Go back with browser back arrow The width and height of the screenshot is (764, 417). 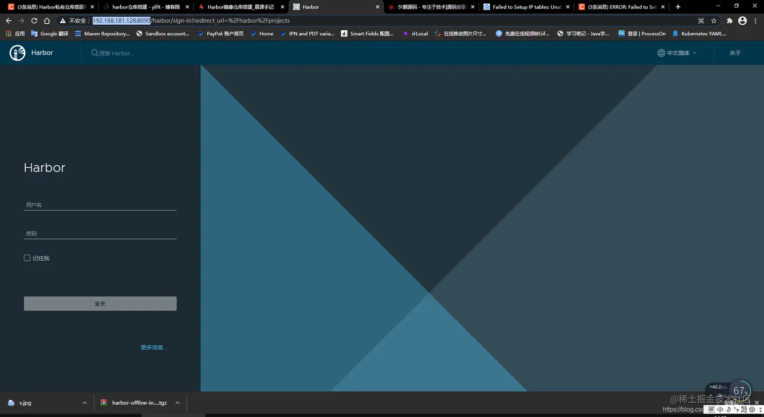click(x=9, y=21)
